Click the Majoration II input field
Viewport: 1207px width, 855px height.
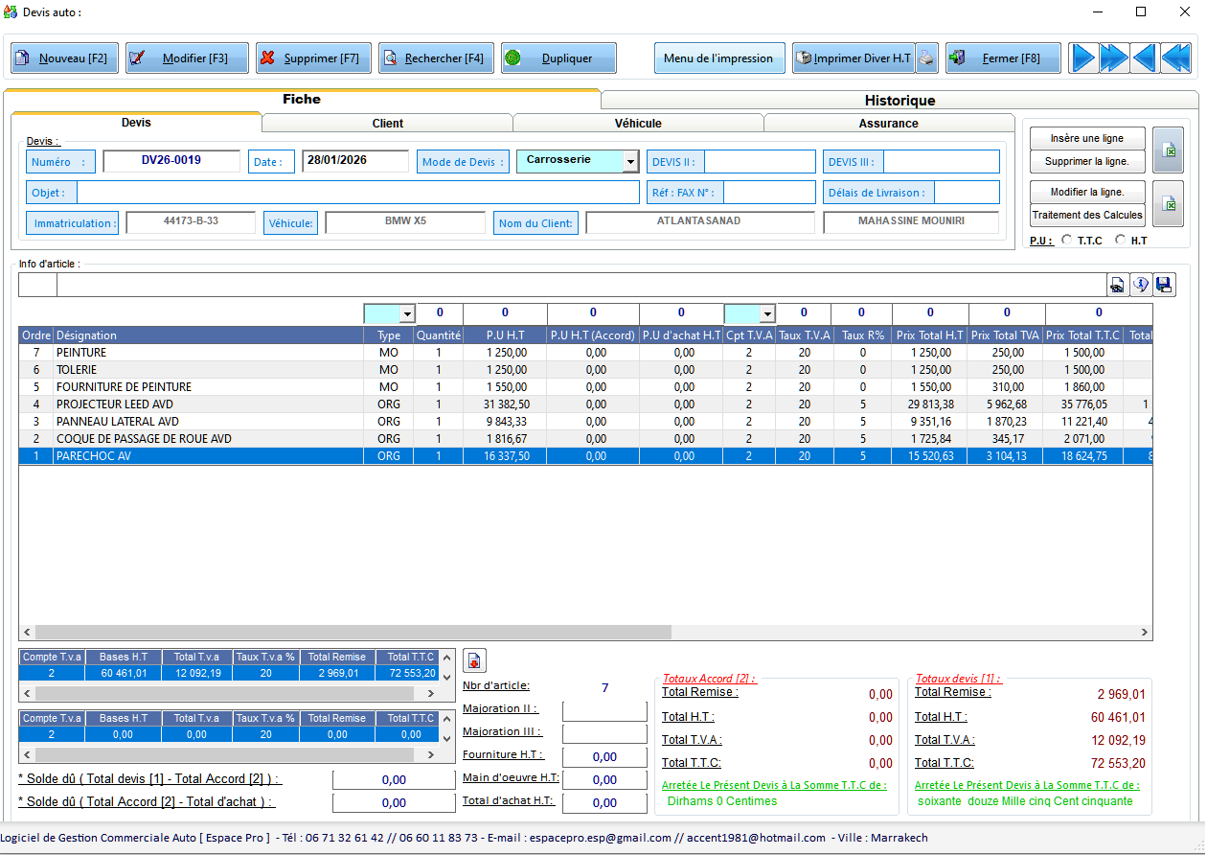click(604, 710)
